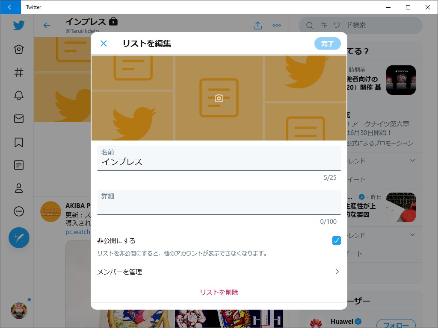Open the second trend's dropdown chevron
The width and height of the screenshot is (438, 328).
tap(412, 235)
